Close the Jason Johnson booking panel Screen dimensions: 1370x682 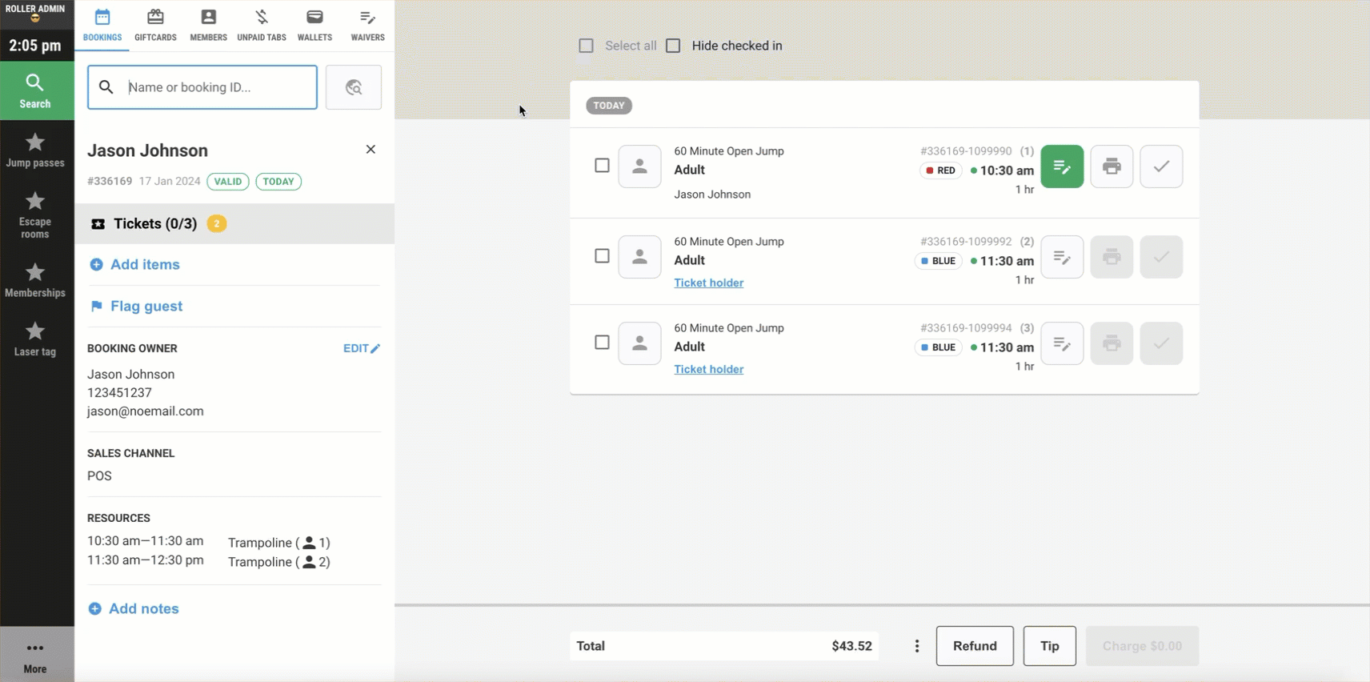[x=371, y=150]
